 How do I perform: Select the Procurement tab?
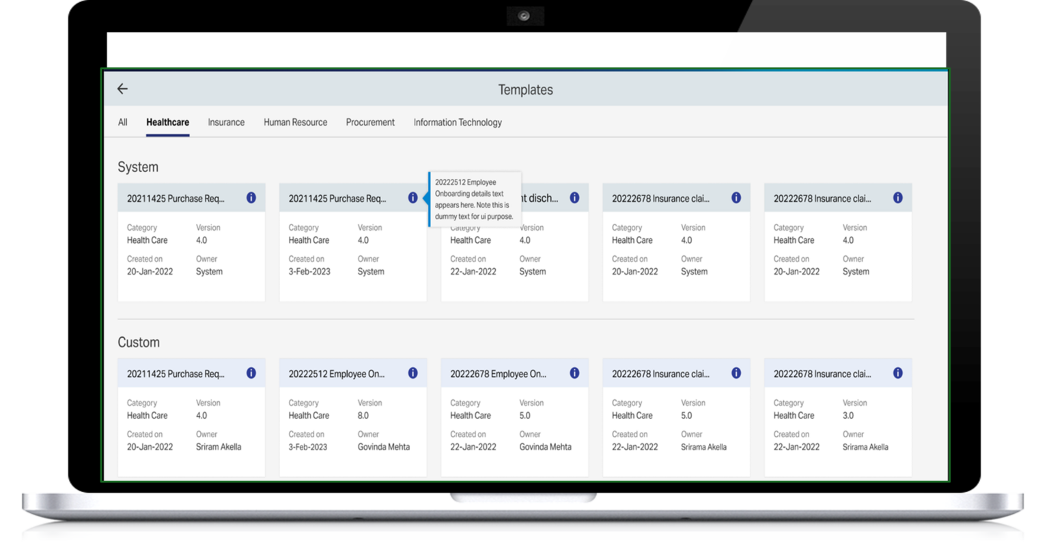370,122
